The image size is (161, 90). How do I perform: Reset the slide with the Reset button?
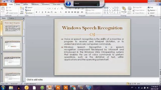(28, 10)
